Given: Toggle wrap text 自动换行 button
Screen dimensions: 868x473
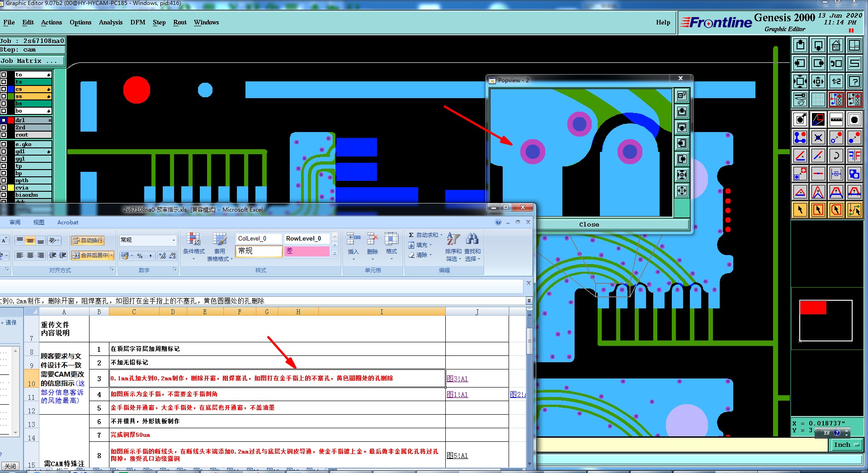Looking at the screenshot, I should tap(88, 240).
